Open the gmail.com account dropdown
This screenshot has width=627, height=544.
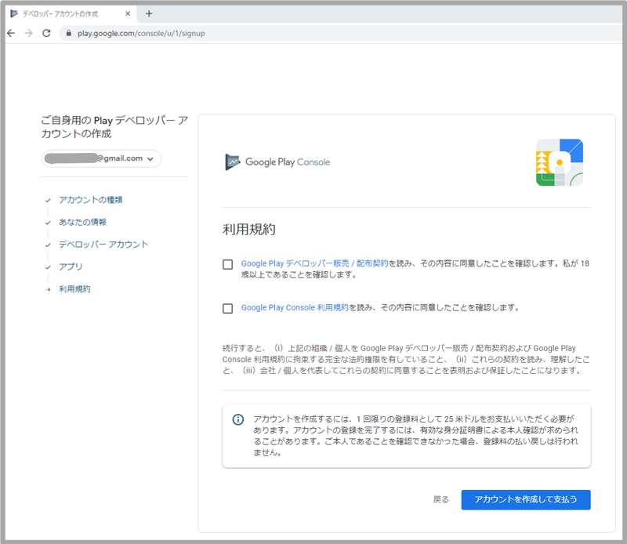(x=102, y=158)
